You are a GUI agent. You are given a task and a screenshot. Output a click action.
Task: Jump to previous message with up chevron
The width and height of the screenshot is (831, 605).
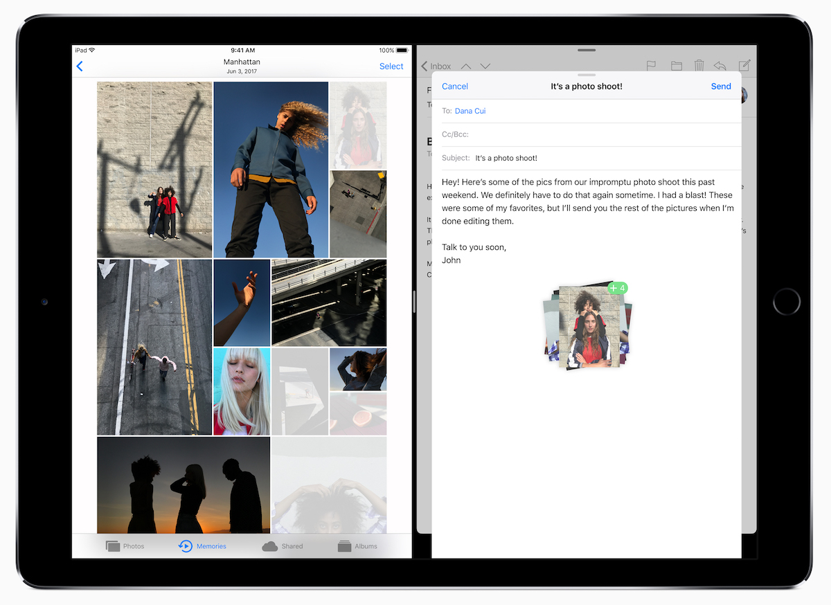click(x=465, y=66)
